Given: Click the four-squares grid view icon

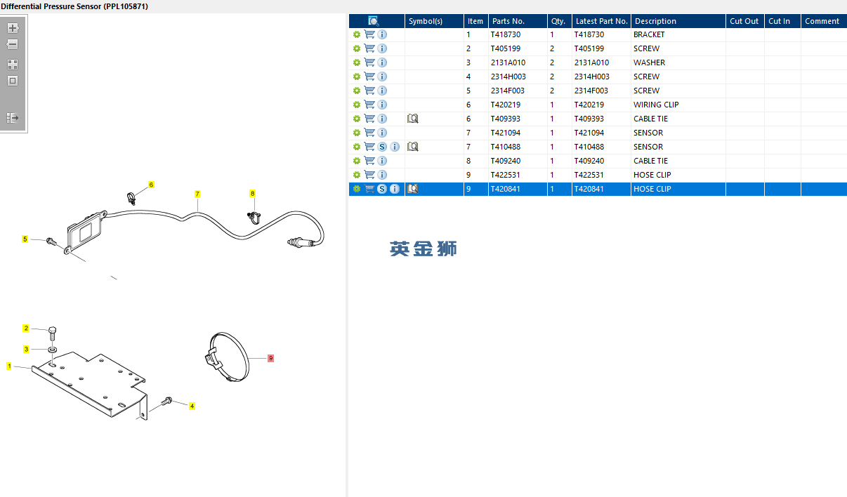Looking at the screenshot, I should click(x=13, y=65).
